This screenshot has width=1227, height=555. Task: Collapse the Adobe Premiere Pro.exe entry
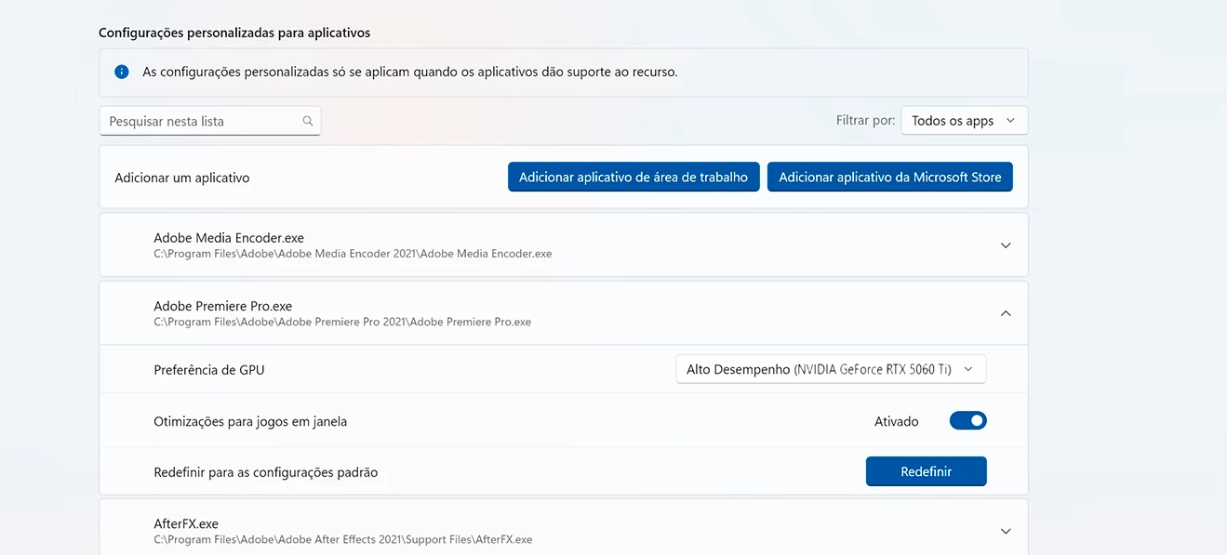click(1006, 313)
